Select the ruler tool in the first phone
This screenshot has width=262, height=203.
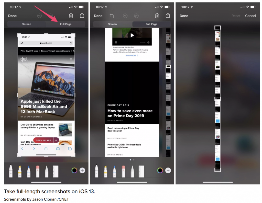(x=56, y=171)
